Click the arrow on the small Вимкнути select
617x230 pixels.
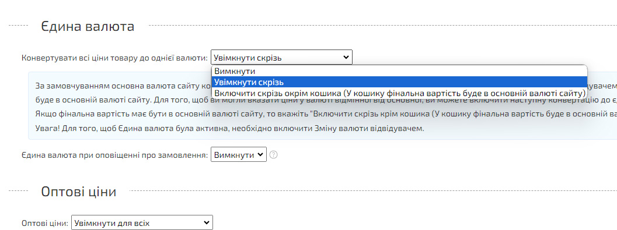point(260,155)
